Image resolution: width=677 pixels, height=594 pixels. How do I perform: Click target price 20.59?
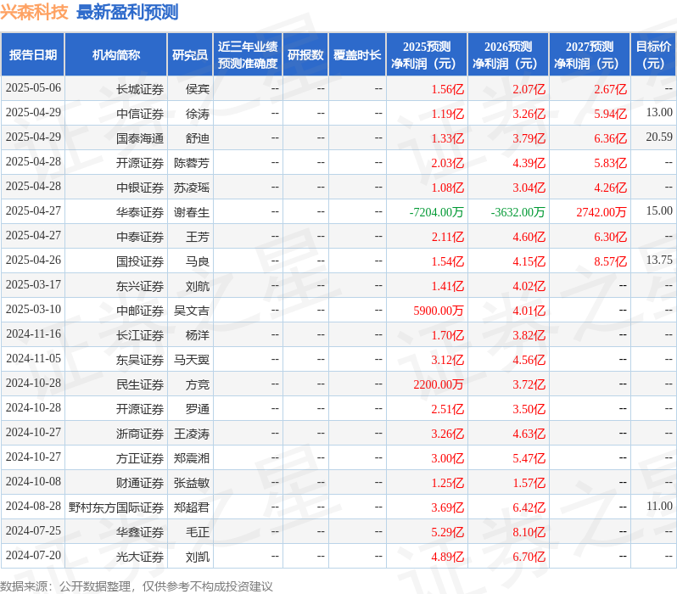pos(659,137)
